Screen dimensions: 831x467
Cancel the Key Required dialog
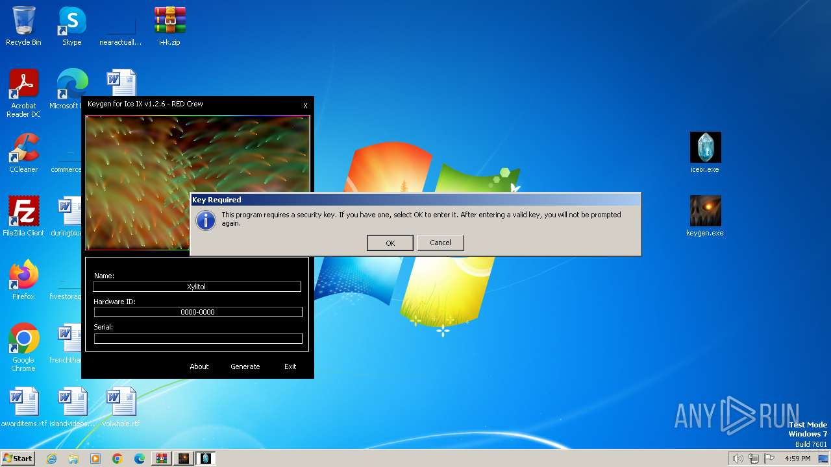[x=440, y=243]
